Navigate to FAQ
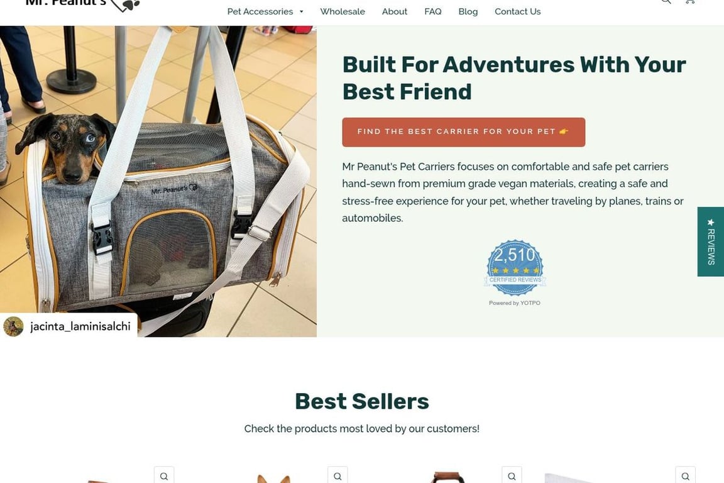This screenshot has width=724, height=483. (432, 11)
